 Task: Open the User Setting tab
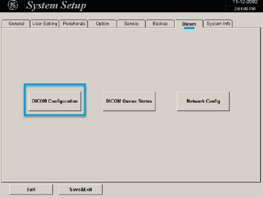click(44, 24)
